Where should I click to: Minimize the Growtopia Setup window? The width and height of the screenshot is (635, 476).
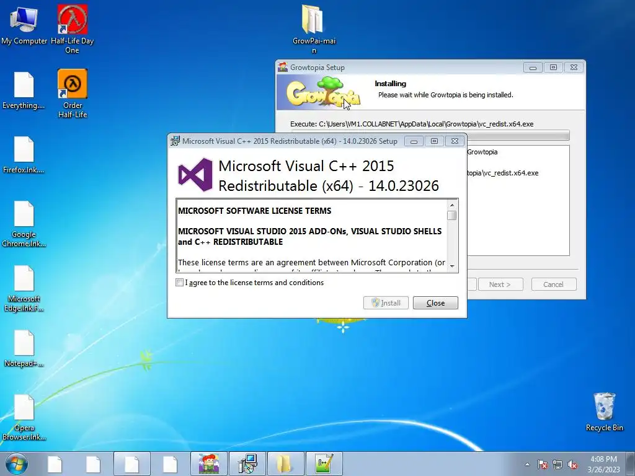(x=533, y=67)
